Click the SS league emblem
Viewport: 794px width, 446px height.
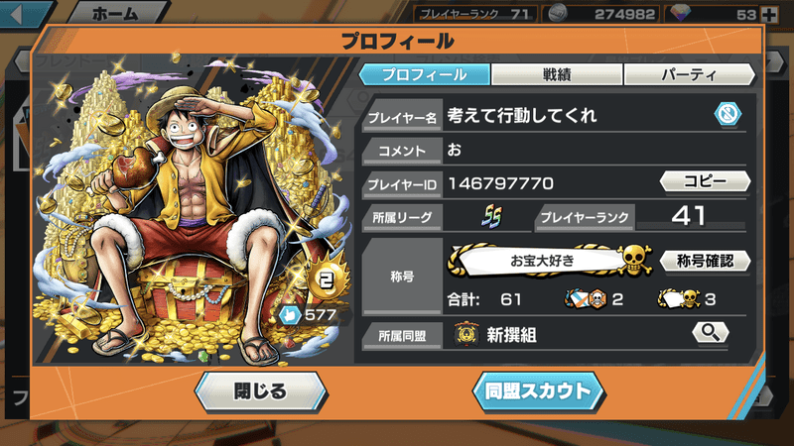pos(491,216)
